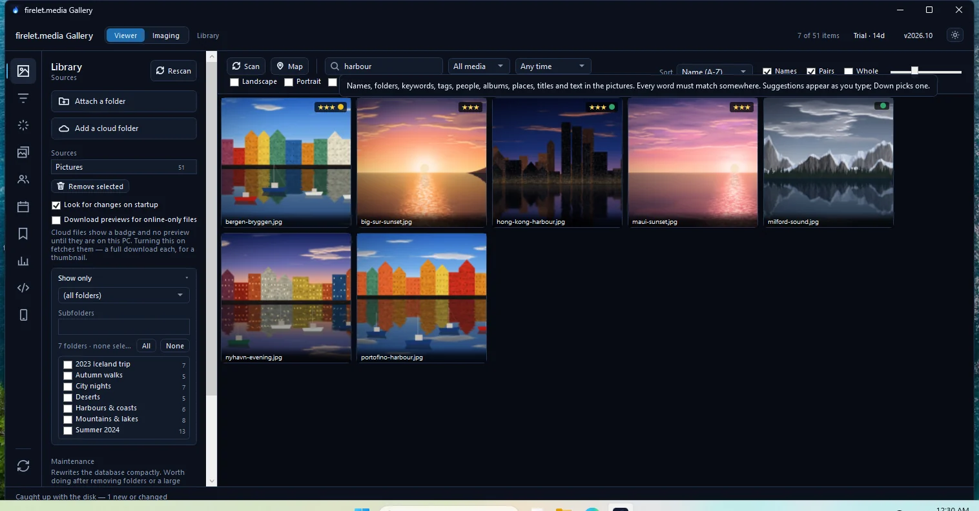Click the firelet.media flame icon in the title bar
The height and width of the screenshot is (511, 979).
(x=15, y=10)
